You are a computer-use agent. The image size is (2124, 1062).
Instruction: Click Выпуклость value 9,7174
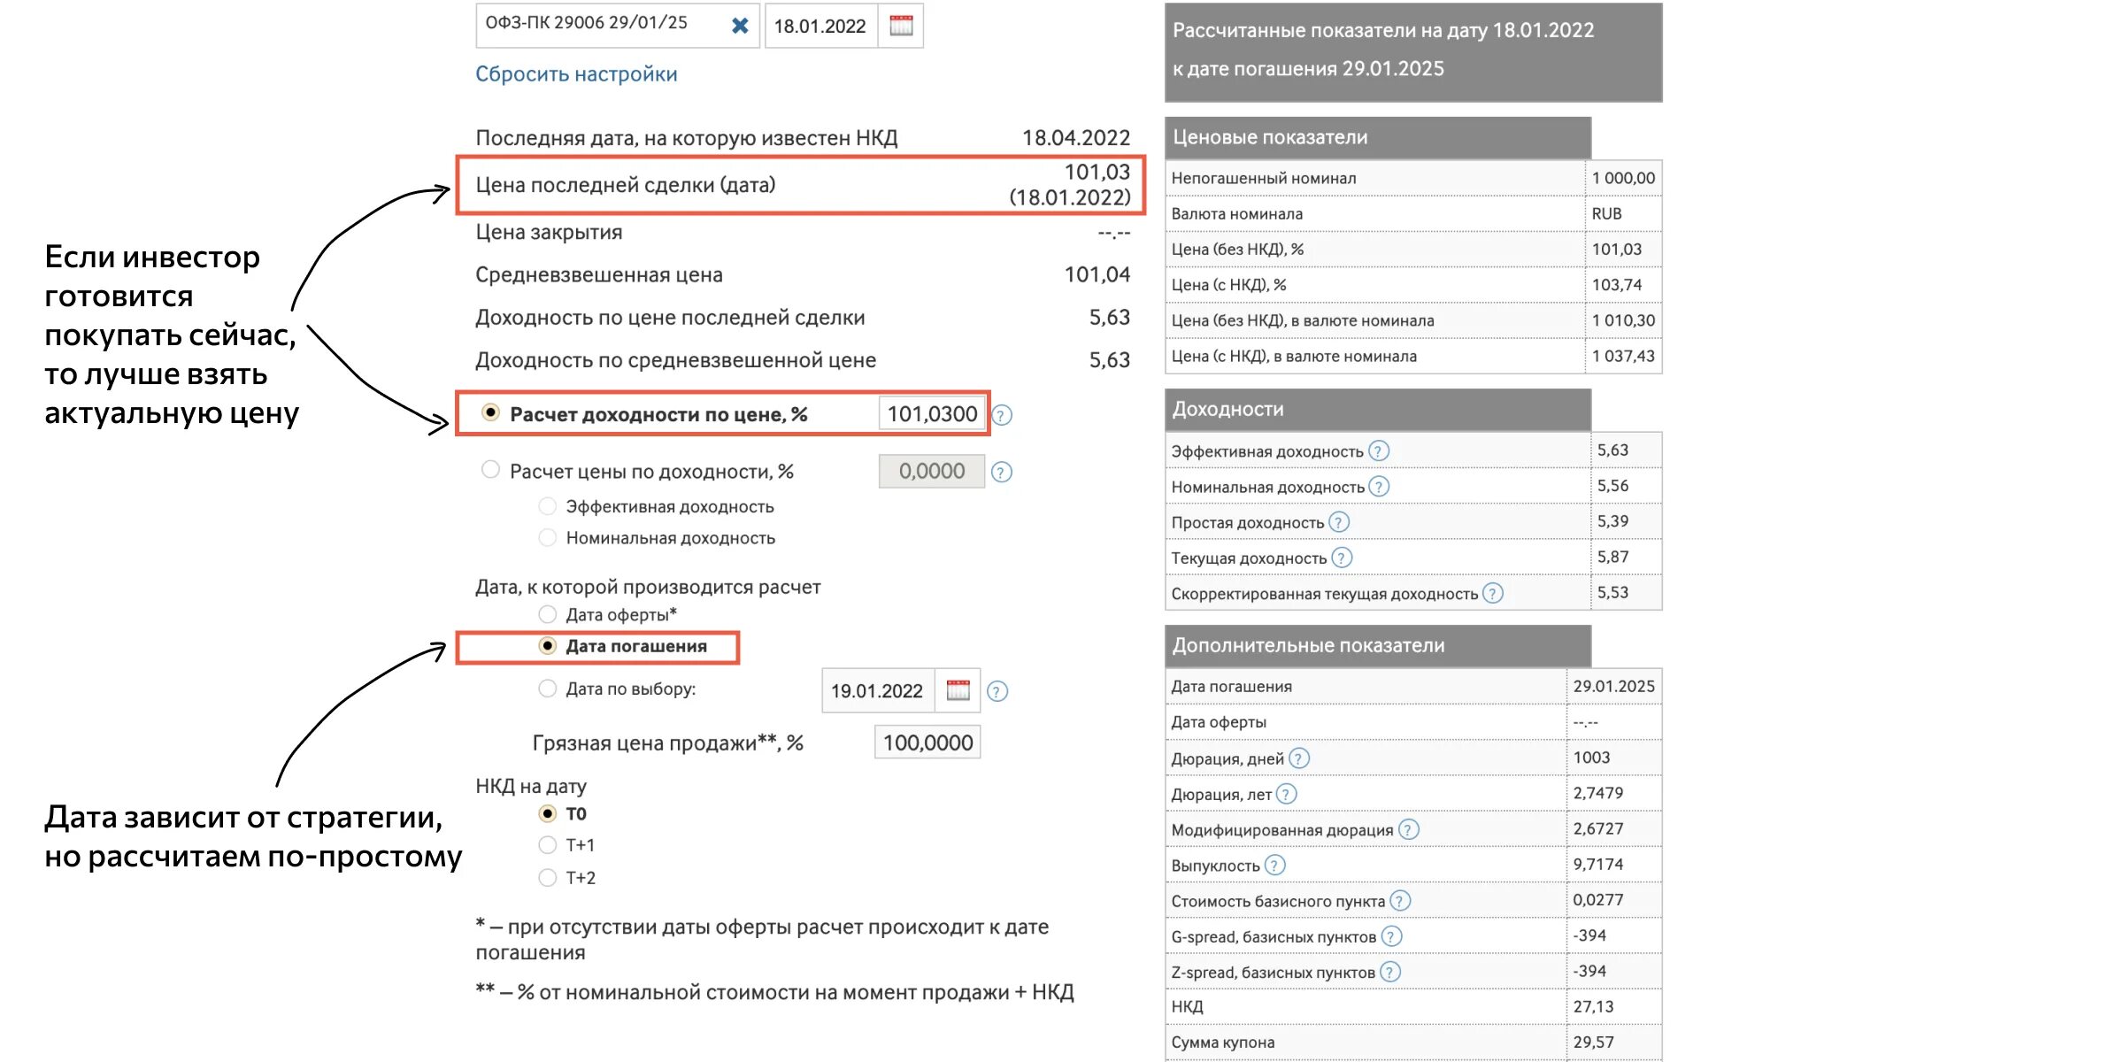click(1598, 864)
